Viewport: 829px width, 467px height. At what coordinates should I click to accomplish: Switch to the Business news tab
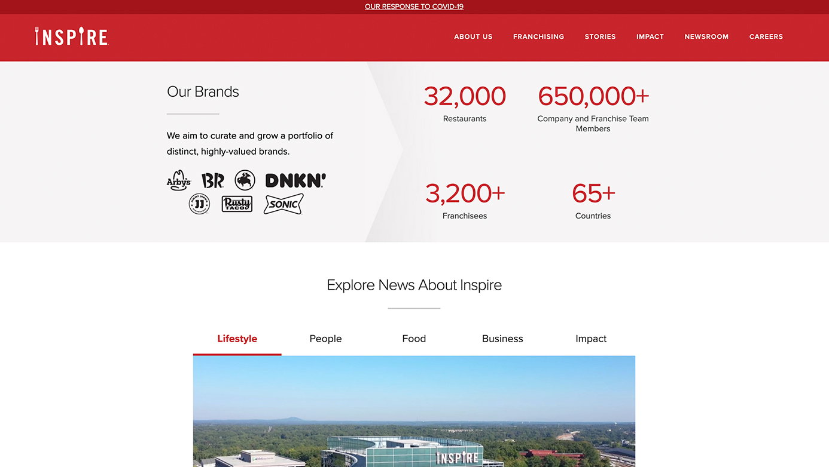click(x=502, y=339)
